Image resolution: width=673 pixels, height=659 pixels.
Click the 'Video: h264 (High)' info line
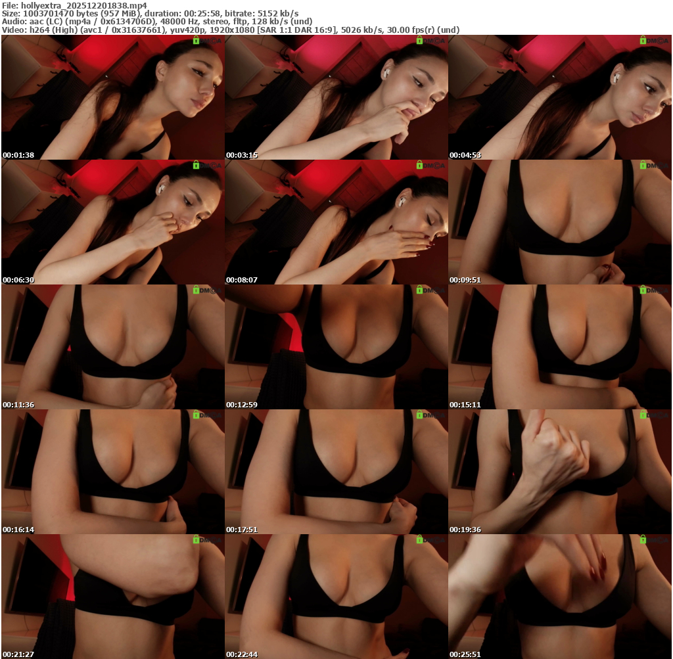231,30
